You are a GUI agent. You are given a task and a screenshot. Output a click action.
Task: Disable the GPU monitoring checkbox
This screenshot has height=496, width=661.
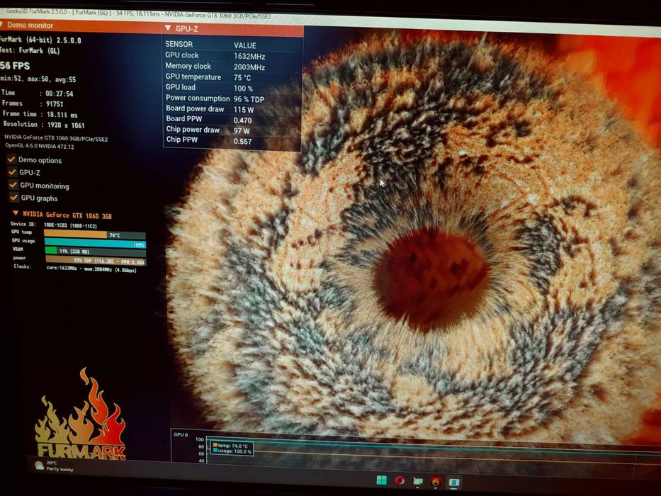click(x=13, y=185)
